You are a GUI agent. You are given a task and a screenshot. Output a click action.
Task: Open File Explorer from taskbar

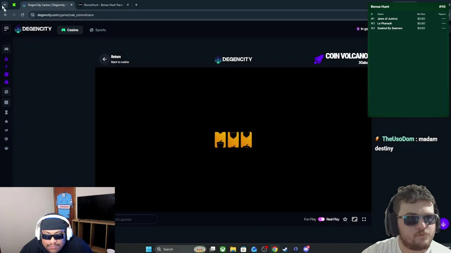pos(233,249)
